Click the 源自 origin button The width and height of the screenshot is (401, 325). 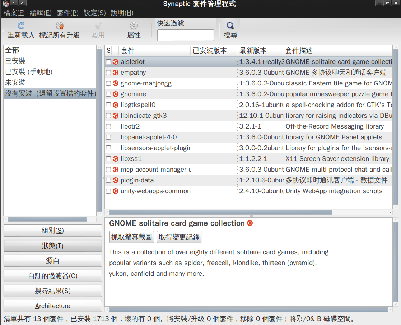pyautogui.click(x=53, y=260)
